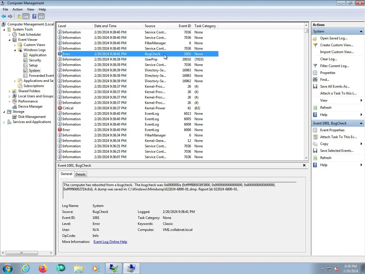Viewport: 365px width, 274px height.
Task: Click the Up one level folder icon
Action: point(19,16)
